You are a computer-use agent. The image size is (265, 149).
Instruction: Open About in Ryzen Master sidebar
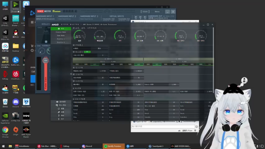coord(61,119)
